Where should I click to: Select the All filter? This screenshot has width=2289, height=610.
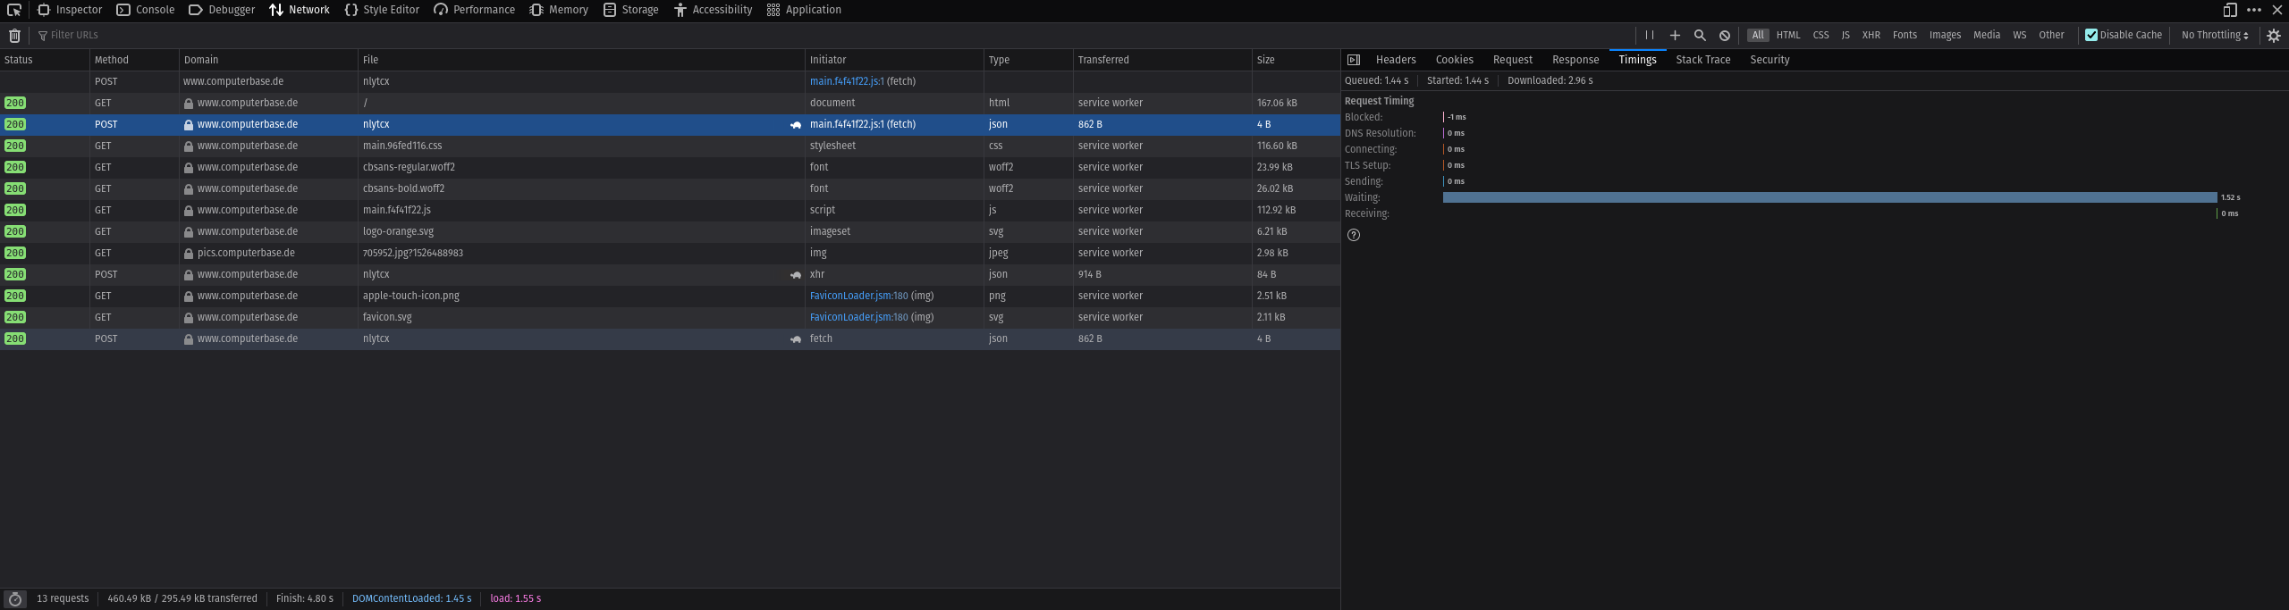pos(1758,35)
